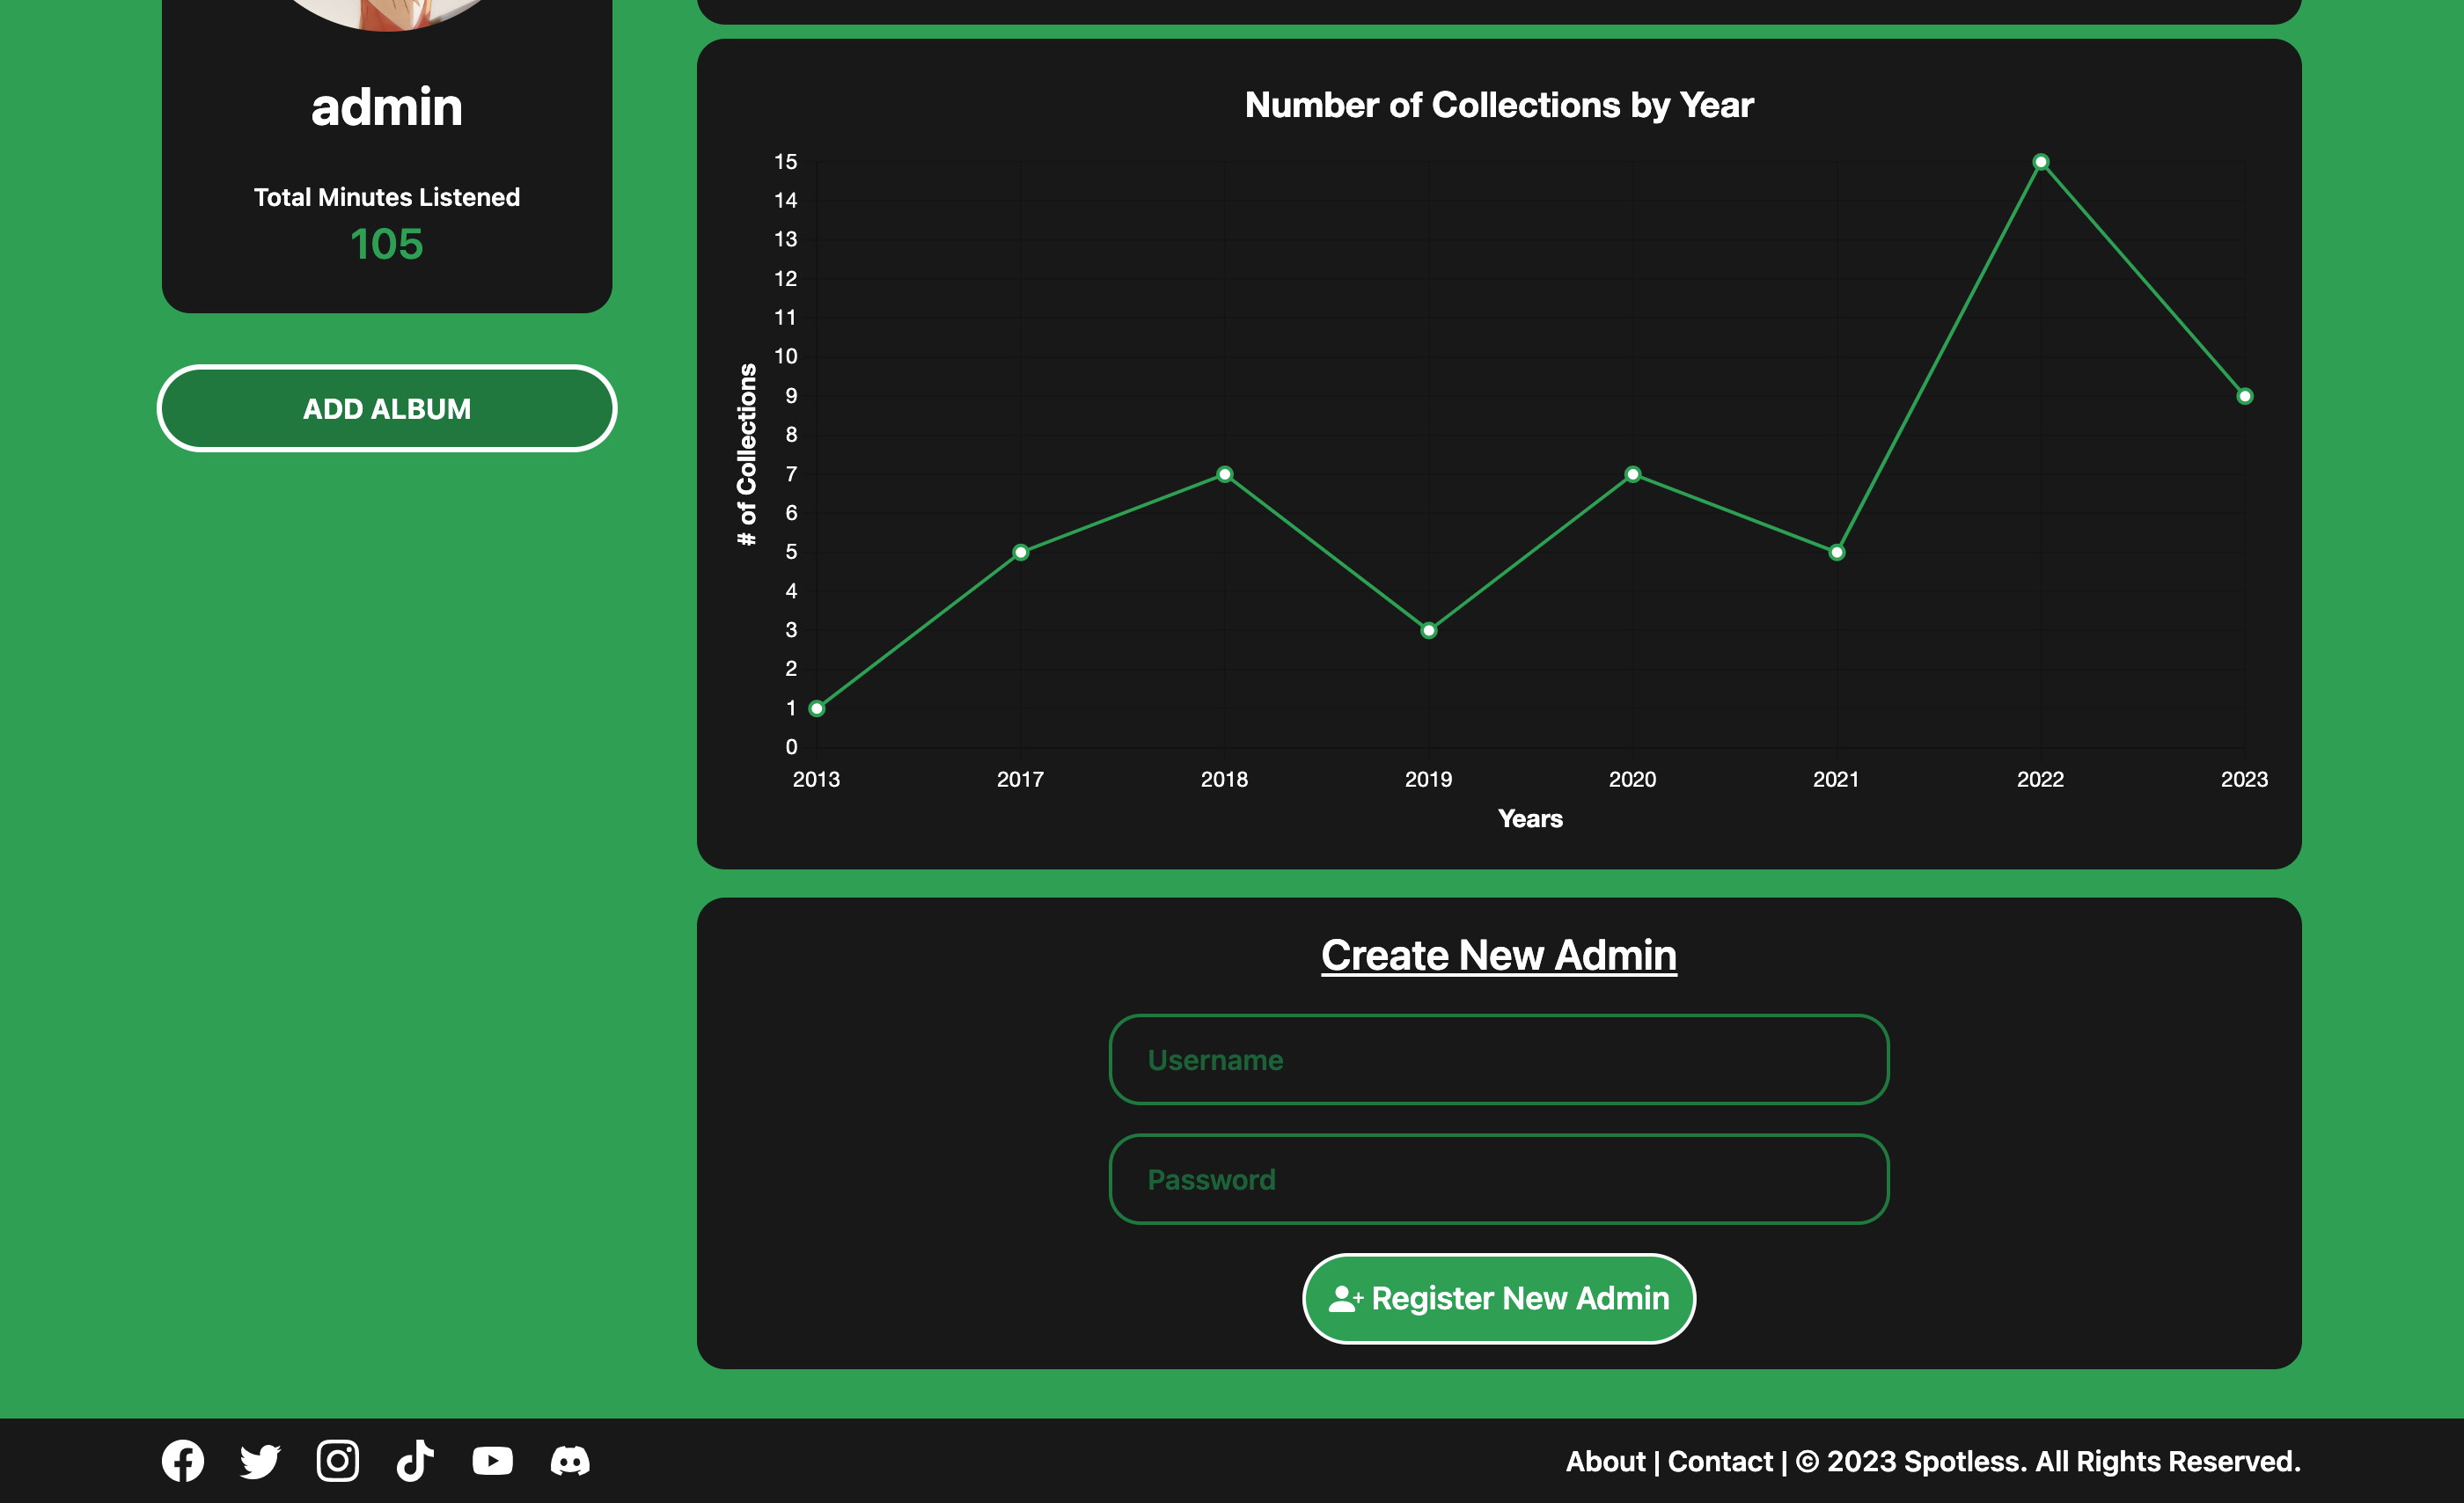2464x1503 pixels.
Task: Select the 2019 chart data point
Action: tap(1428, 630)
